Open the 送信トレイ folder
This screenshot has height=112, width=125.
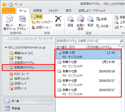click(x=18, y=83)
